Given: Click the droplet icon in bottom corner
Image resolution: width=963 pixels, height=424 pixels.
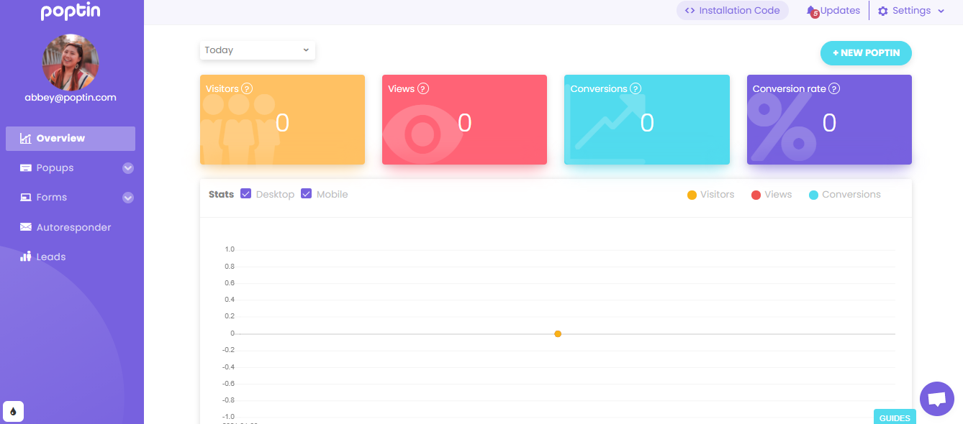Looking at the screenshot, I should tap(13, 412).
